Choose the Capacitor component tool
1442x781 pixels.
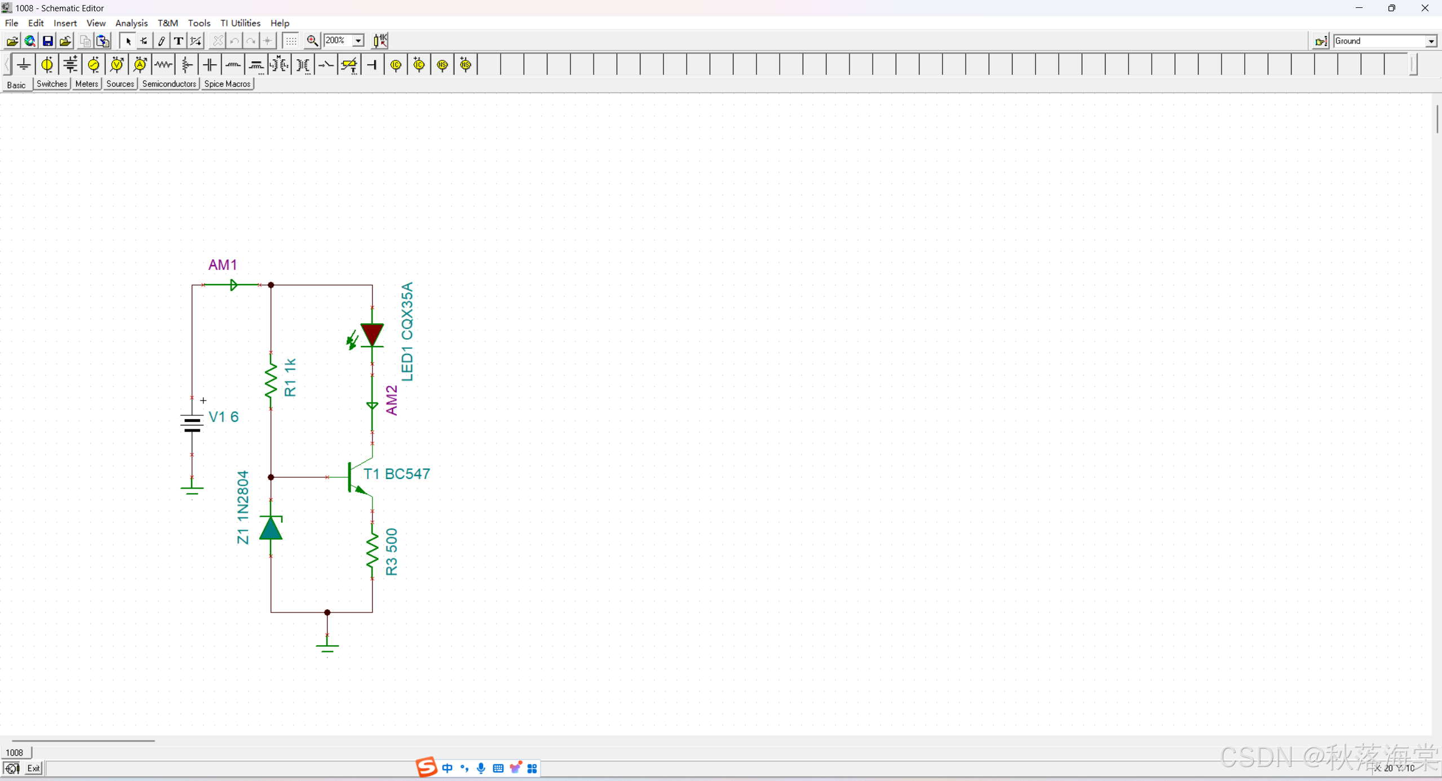point(210,65)
